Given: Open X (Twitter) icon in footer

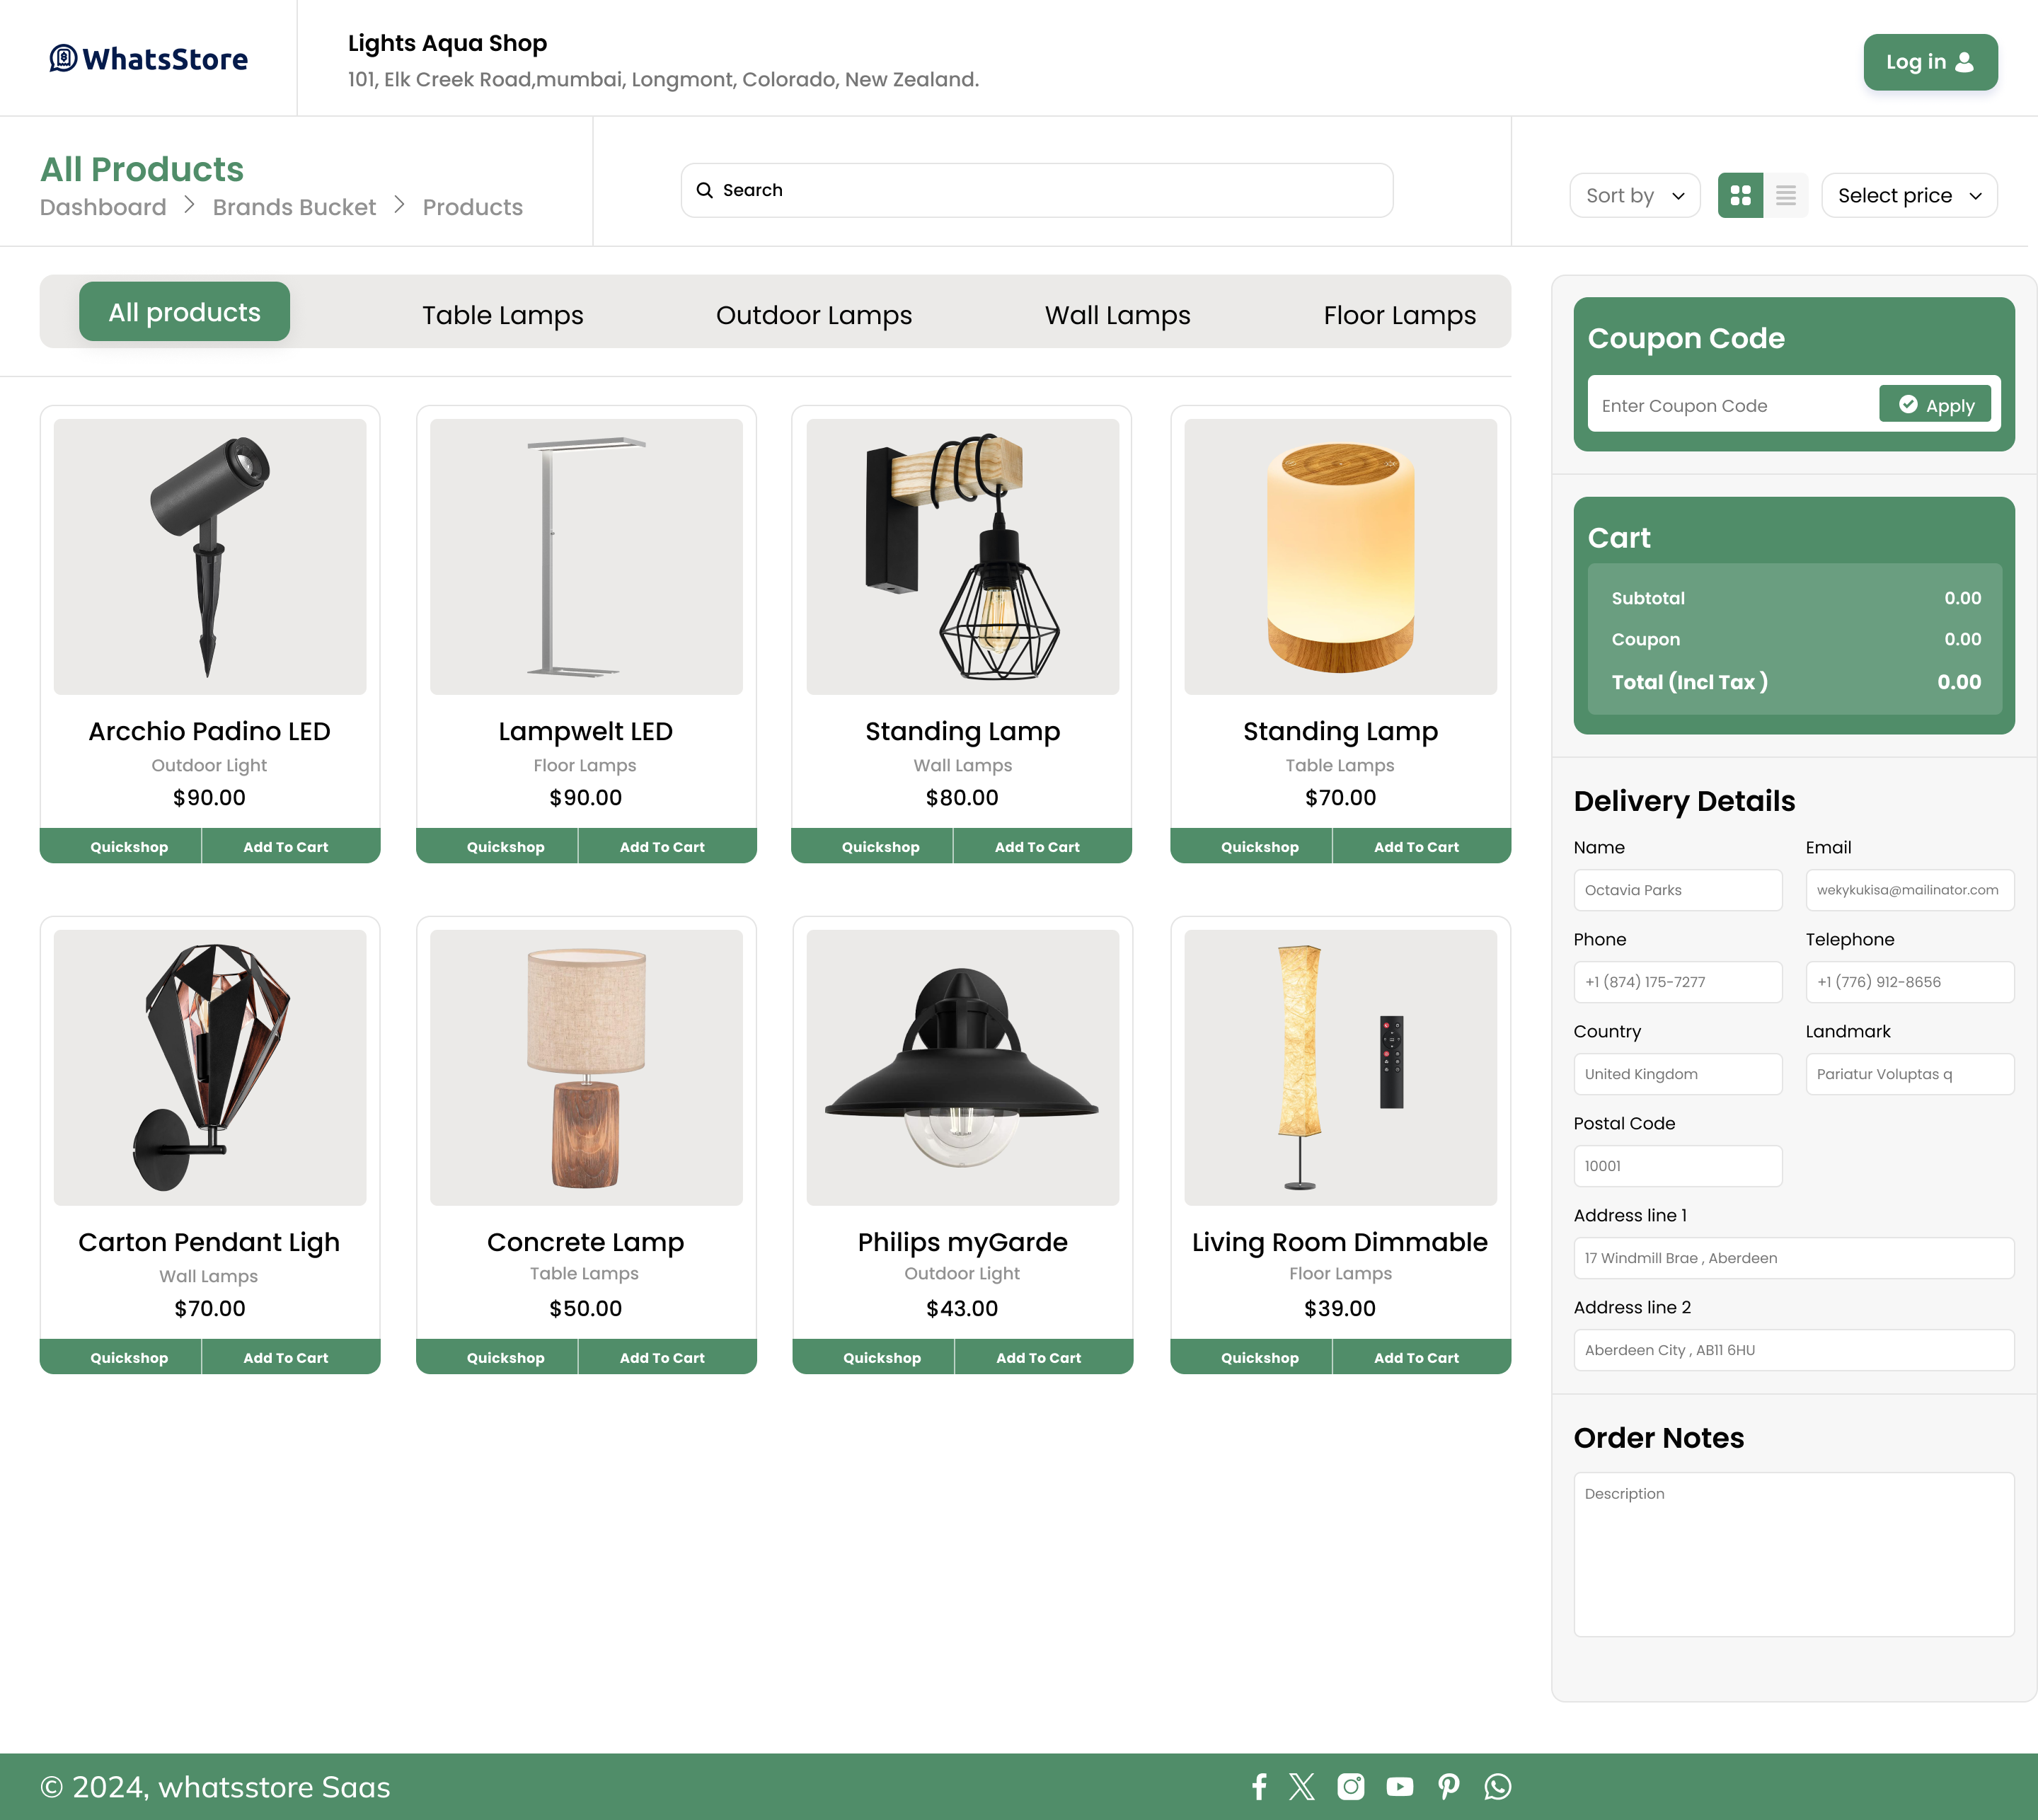Looking at the screenshot, I should [1302, 1786].
